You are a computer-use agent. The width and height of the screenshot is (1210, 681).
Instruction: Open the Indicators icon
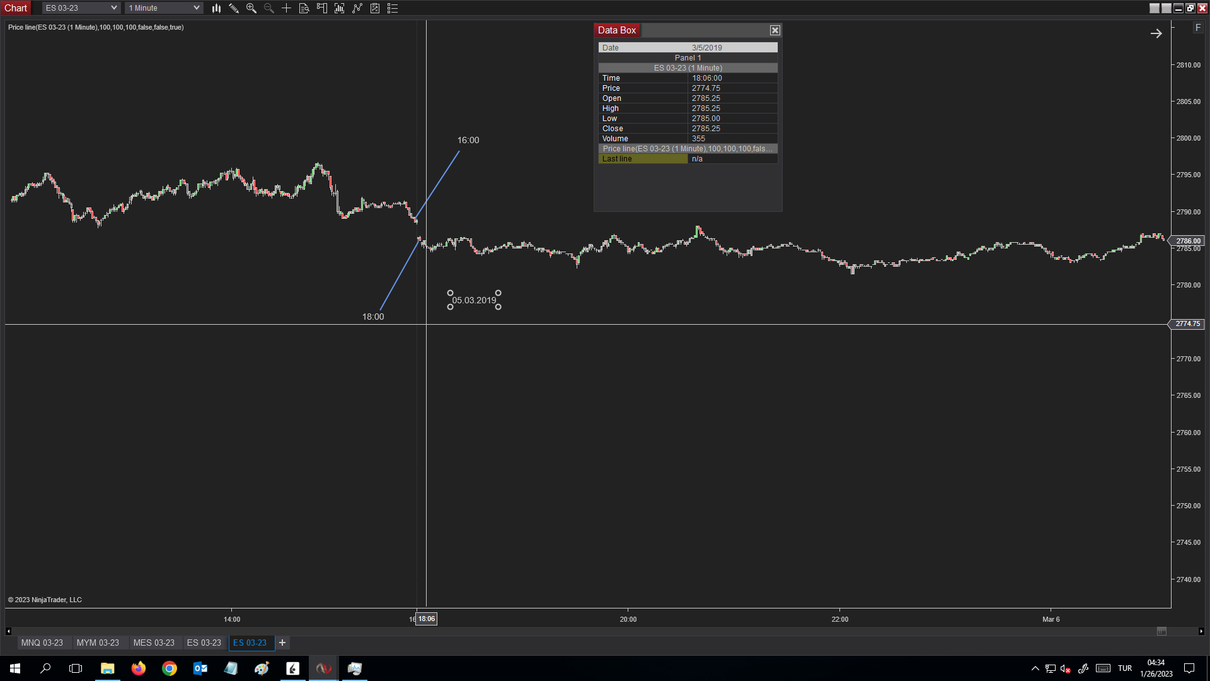pos(340,8)
